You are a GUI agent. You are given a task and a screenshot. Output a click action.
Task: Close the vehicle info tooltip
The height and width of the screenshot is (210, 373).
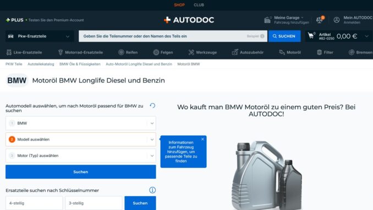pos(202,139)
